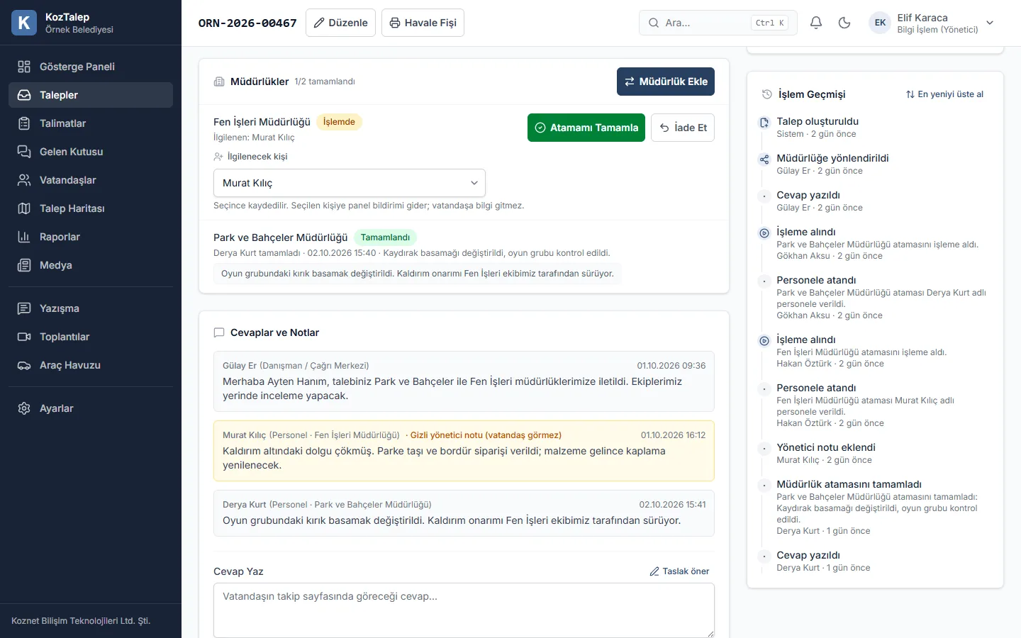Image resolution: width=1021 pixels, height=638 pixels.
Task: Click 'Gizli yönetici notu (vatandaş görmez)' label
Action: (x=486, y=435)
